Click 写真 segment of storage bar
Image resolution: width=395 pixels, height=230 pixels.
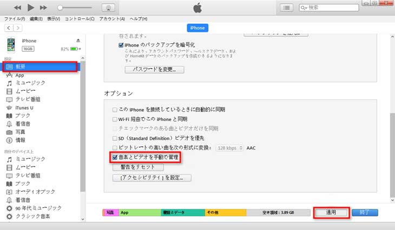point(110,213)
